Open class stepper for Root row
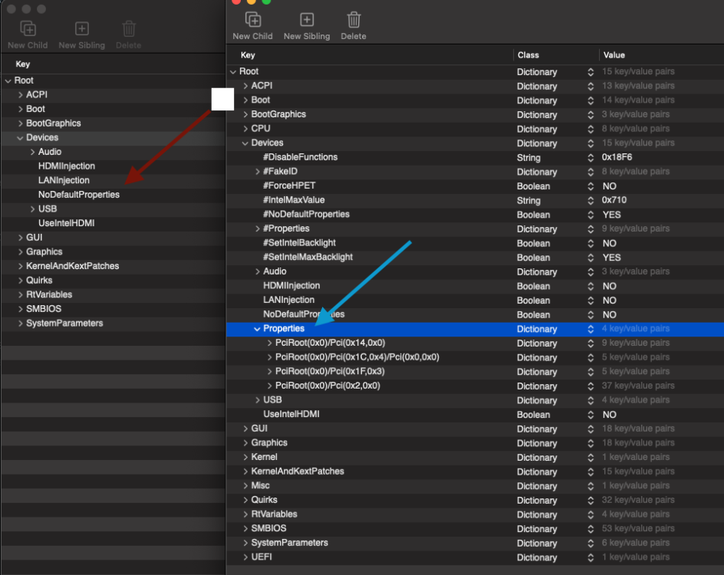This screenshot has width=724, height=575. [x=591, y=72]
